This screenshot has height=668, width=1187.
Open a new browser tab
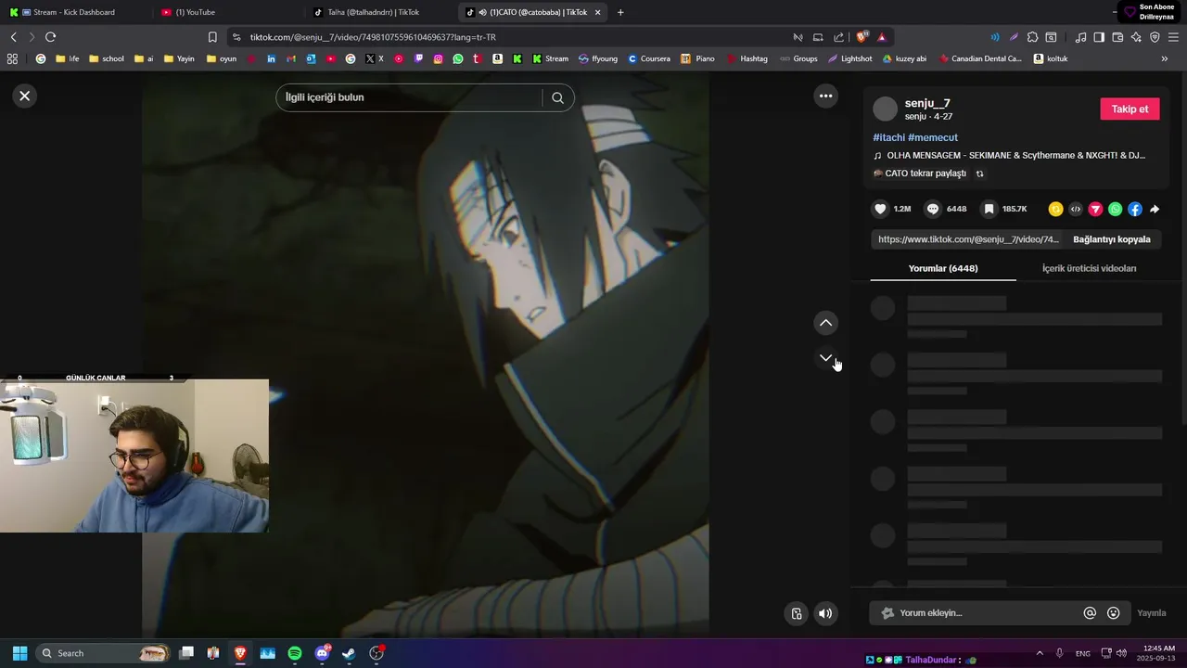620,12
